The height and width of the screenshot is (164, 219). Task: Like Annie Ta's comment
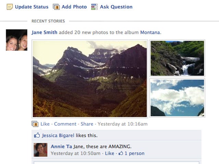[109, 153]
